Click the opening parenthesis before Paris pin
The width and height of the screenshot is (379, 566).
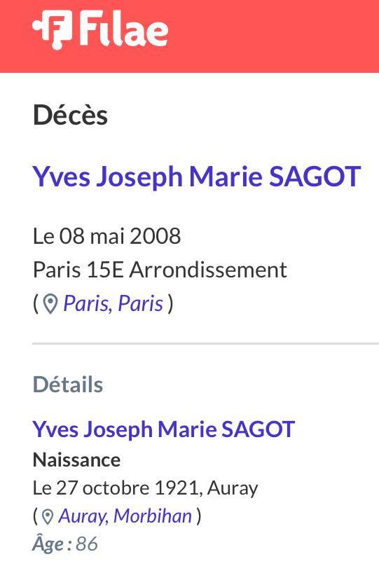36,303
